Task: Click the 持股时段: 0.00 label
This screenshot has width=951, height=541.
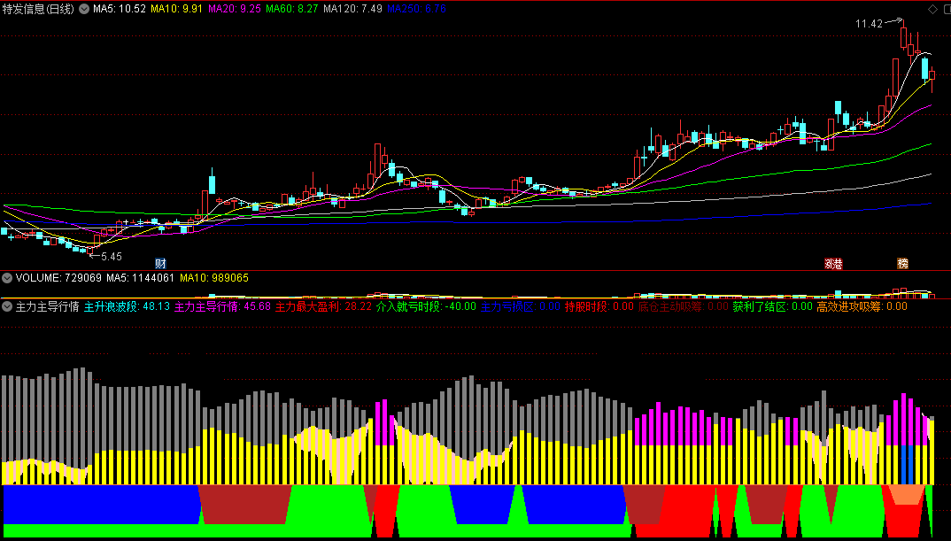Action: (x=599, y=306)
